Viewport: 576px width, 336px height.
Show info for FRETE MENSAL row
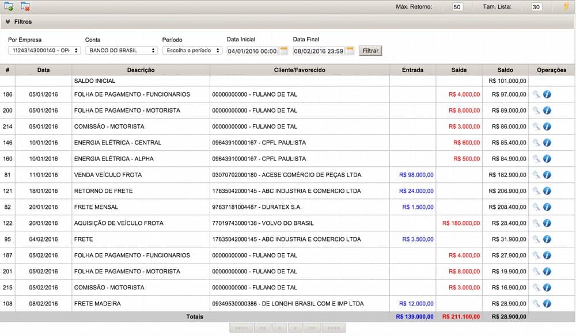[547, 207]
